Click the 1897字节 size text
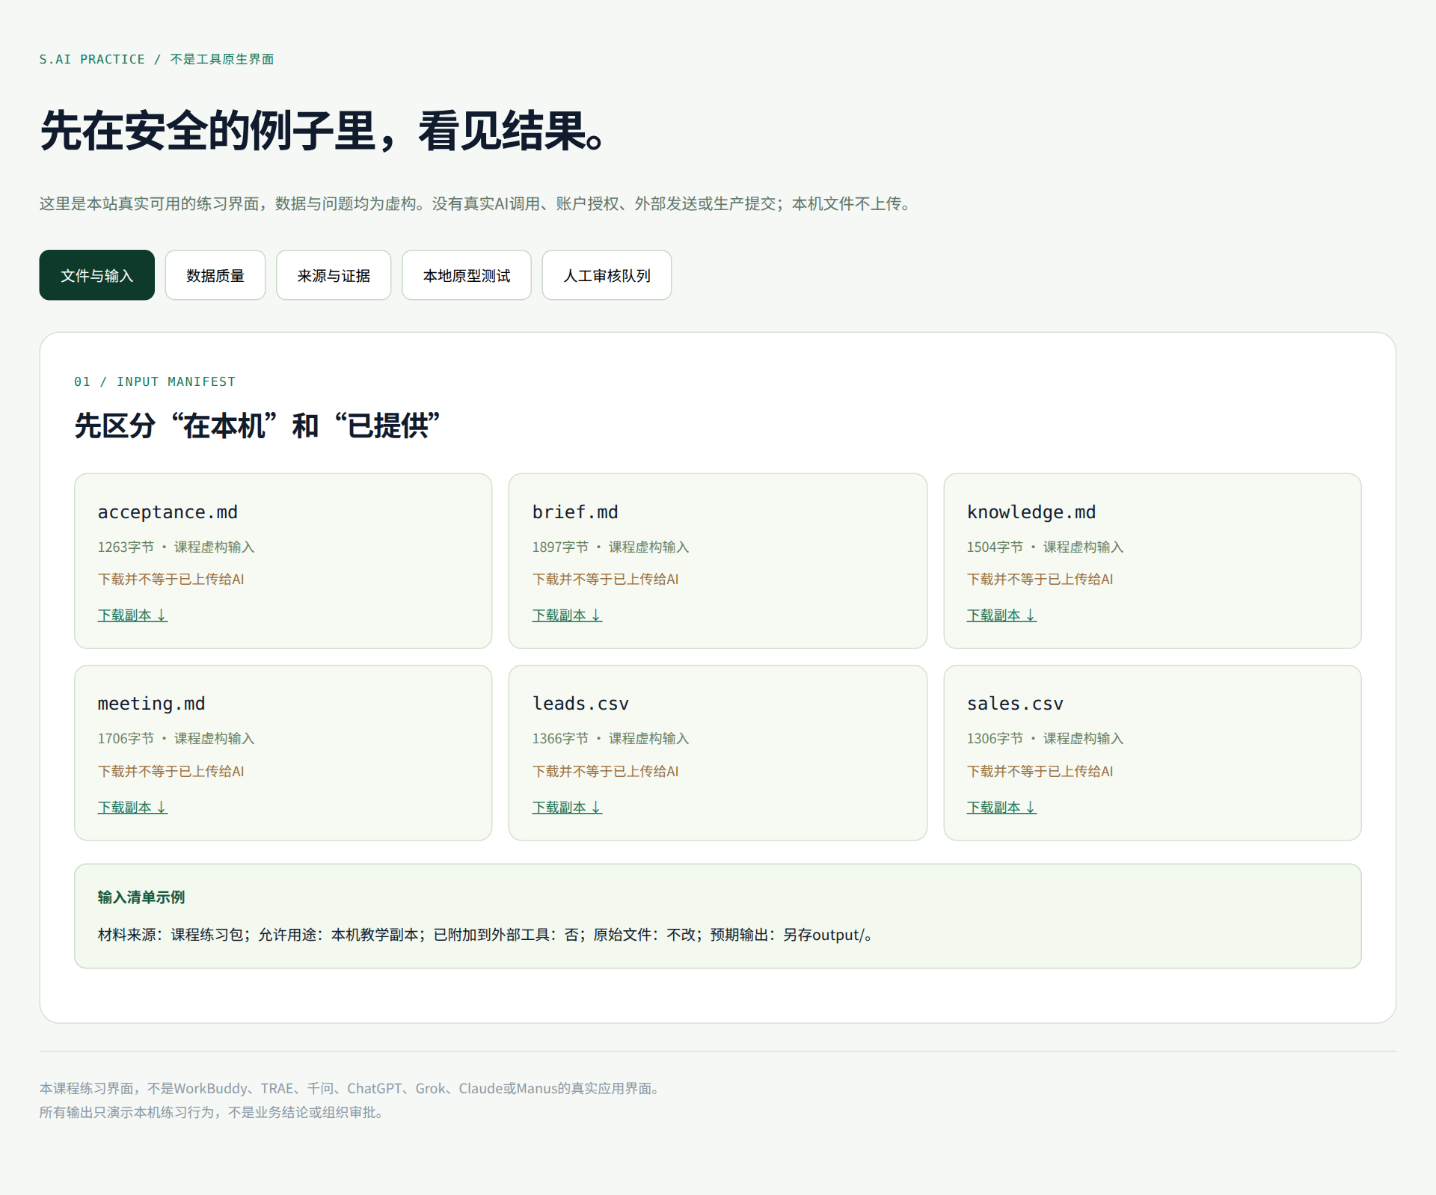The height and width of the screenshot is (1195, 1436). [560, 547]
